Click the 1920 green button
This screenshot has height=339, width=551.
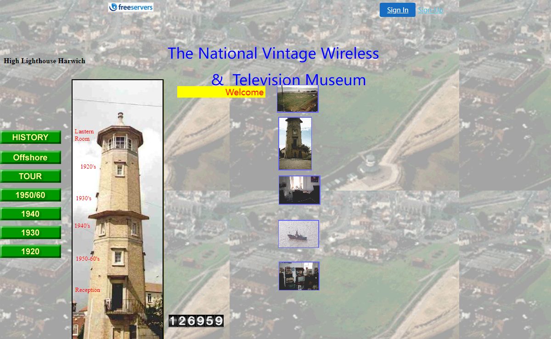click(30, 252)
